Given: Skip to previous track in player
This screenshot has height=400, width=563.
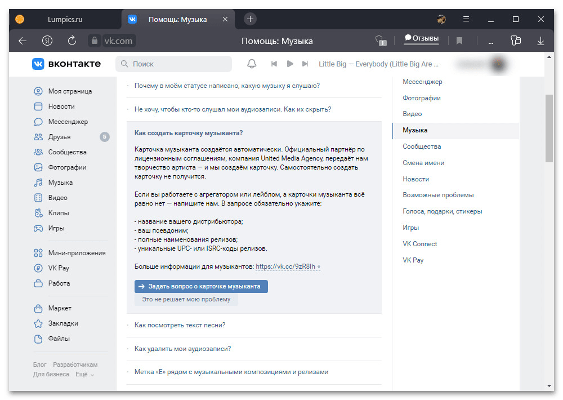Looking at the screenshot, I should [274, 64].
